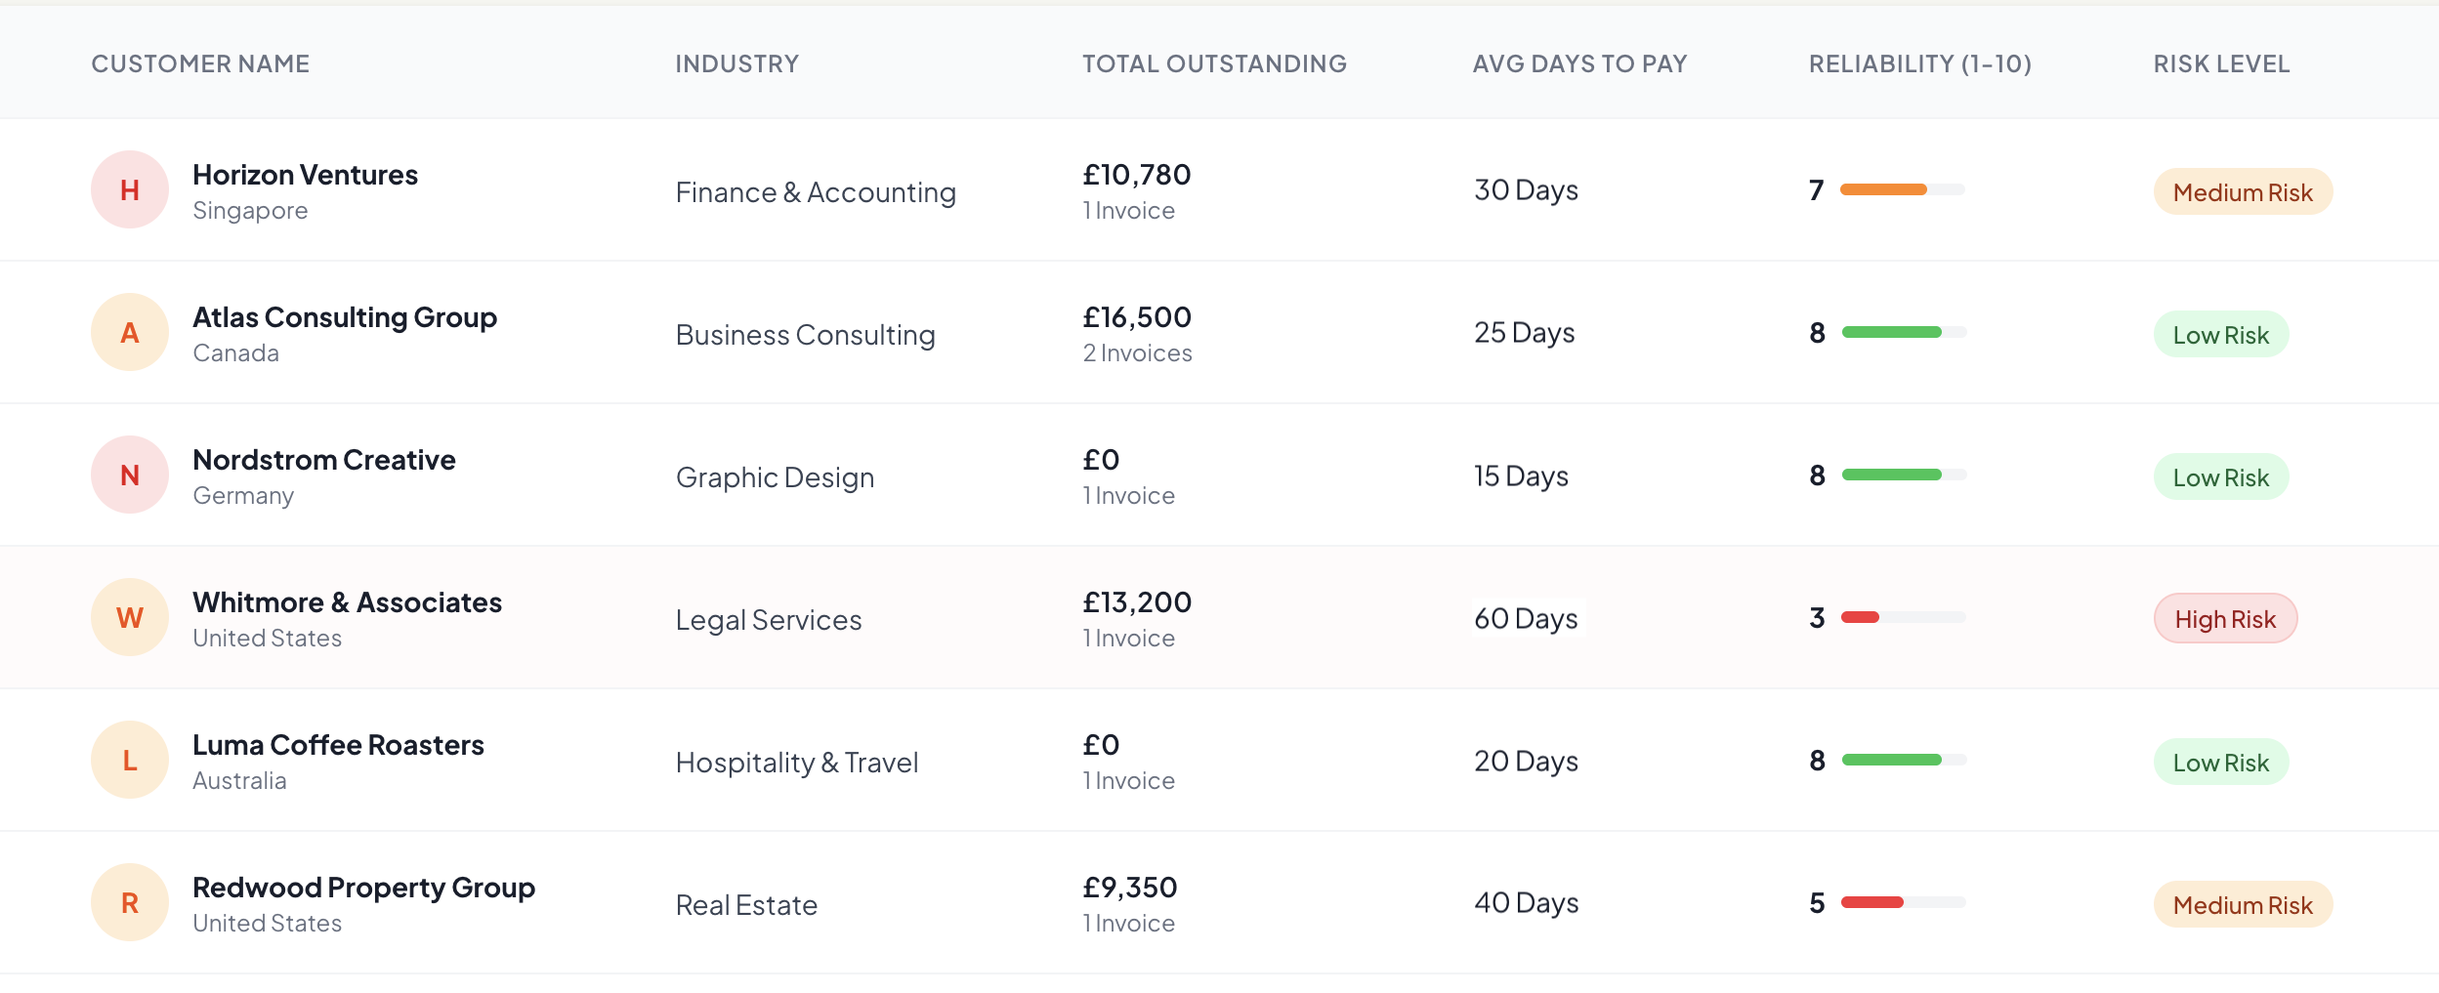Viewport: 2439px width, 993px height.
Task: Select the Luma Coffee Roasters avatar
Action: [x=129, y=760]
